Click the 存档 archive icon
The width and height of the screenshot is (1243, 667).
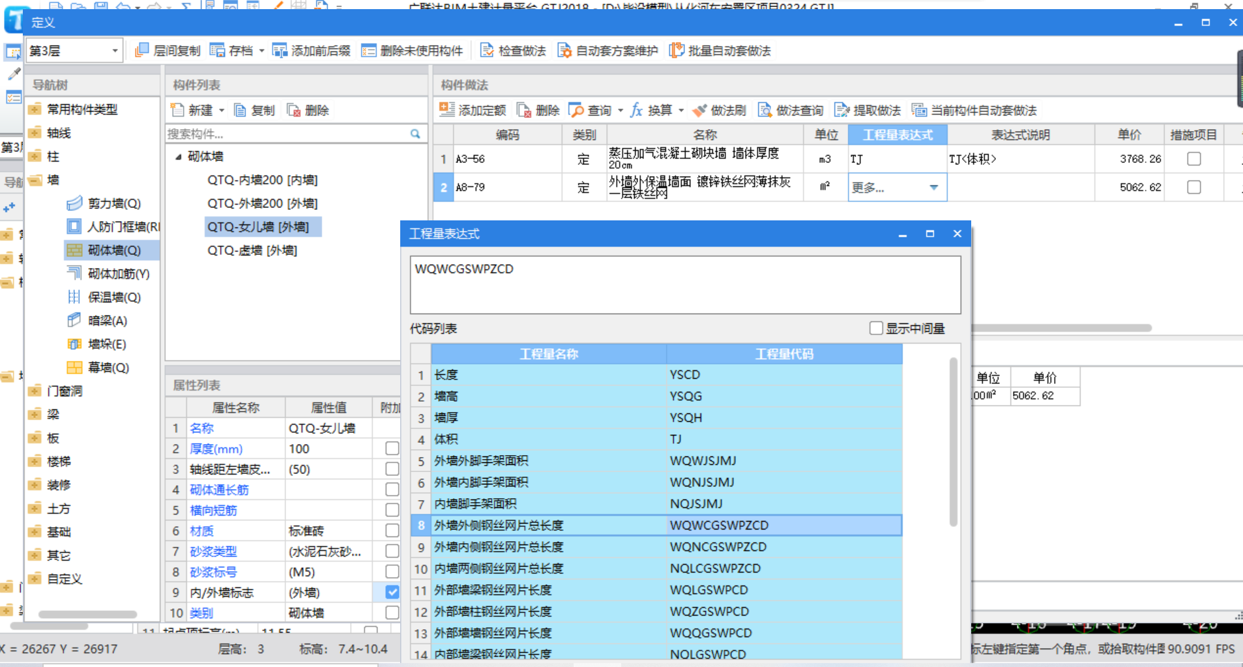coord(217,50)
